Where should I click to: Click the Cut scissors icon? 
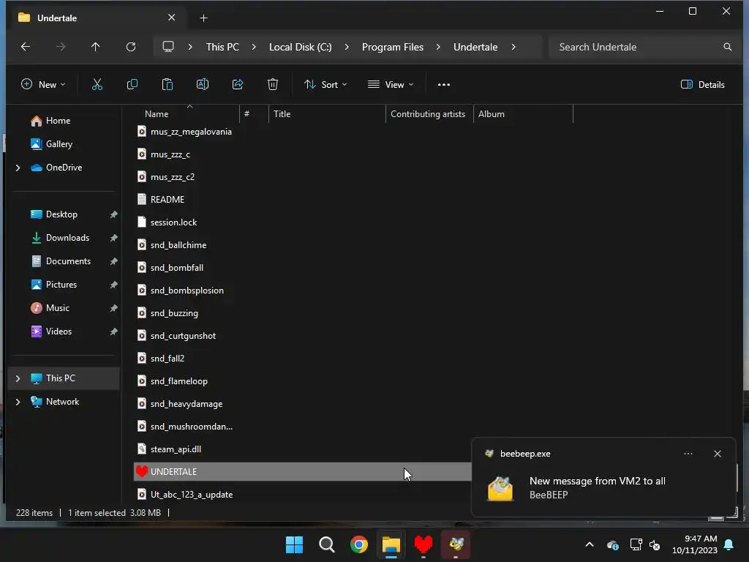point(97,85)
